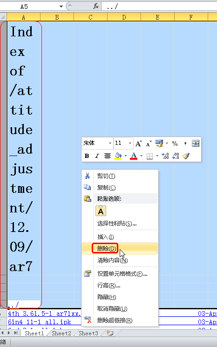
Task: Click the center alignment icon
Action: coord(108,156)
